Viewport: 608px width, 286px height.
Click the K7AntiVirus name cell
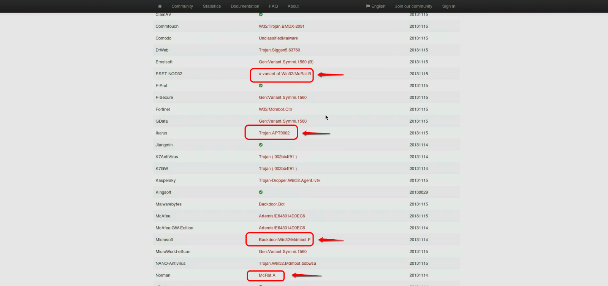pyautogui.click(x=166, y=156)
